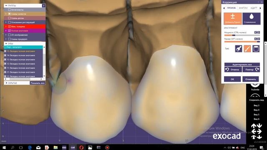Select the Add/Remove tool tile
The width and height of the screenshot is (267, 150).
[233, 18]
